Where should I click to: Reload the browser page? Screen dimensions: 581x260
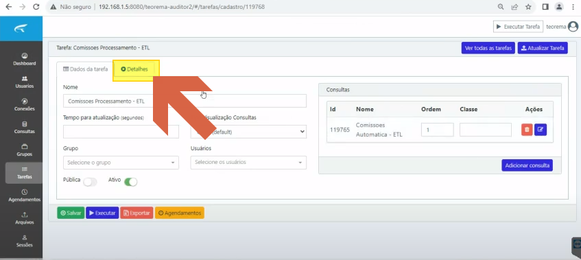click(x=36, y=7)
